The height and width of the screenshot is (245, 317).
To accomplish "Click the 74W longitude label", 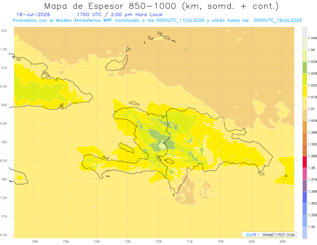I will coord(97,241).
